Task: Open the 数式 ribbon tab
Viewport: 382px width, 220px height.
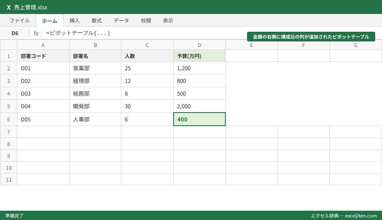Action: [x=97, y=21]
